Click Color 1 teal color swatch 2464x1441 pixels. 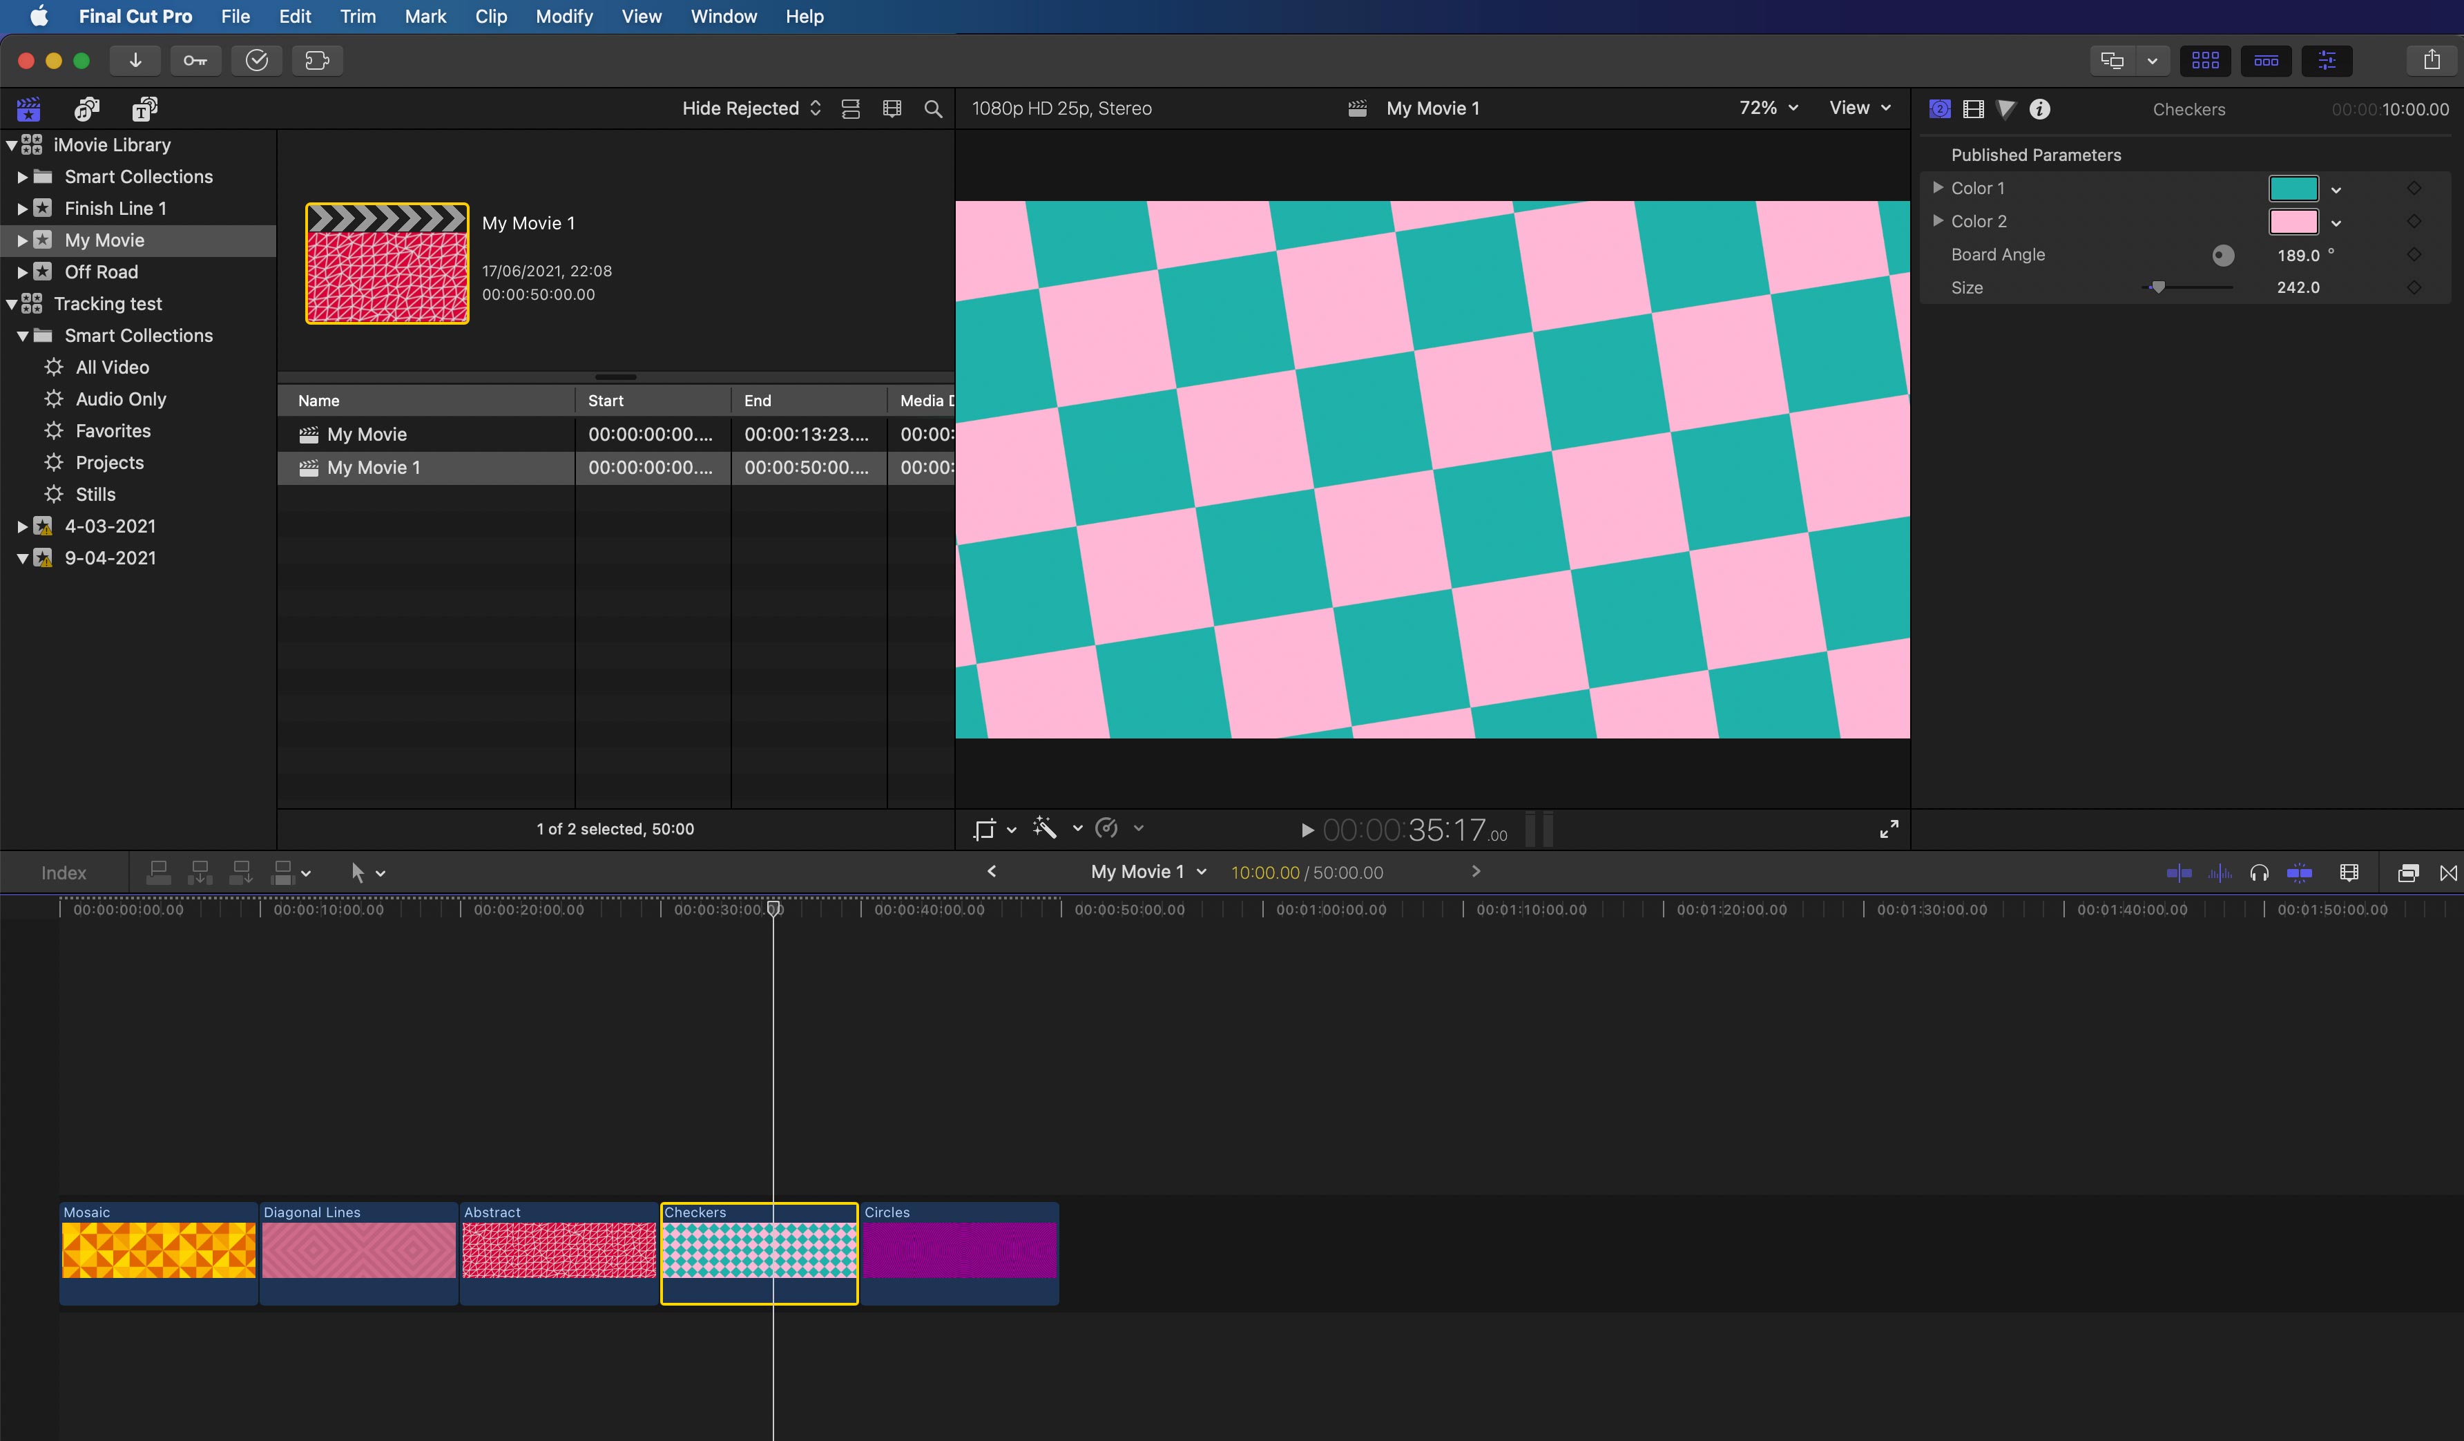tap(2293, 188)
